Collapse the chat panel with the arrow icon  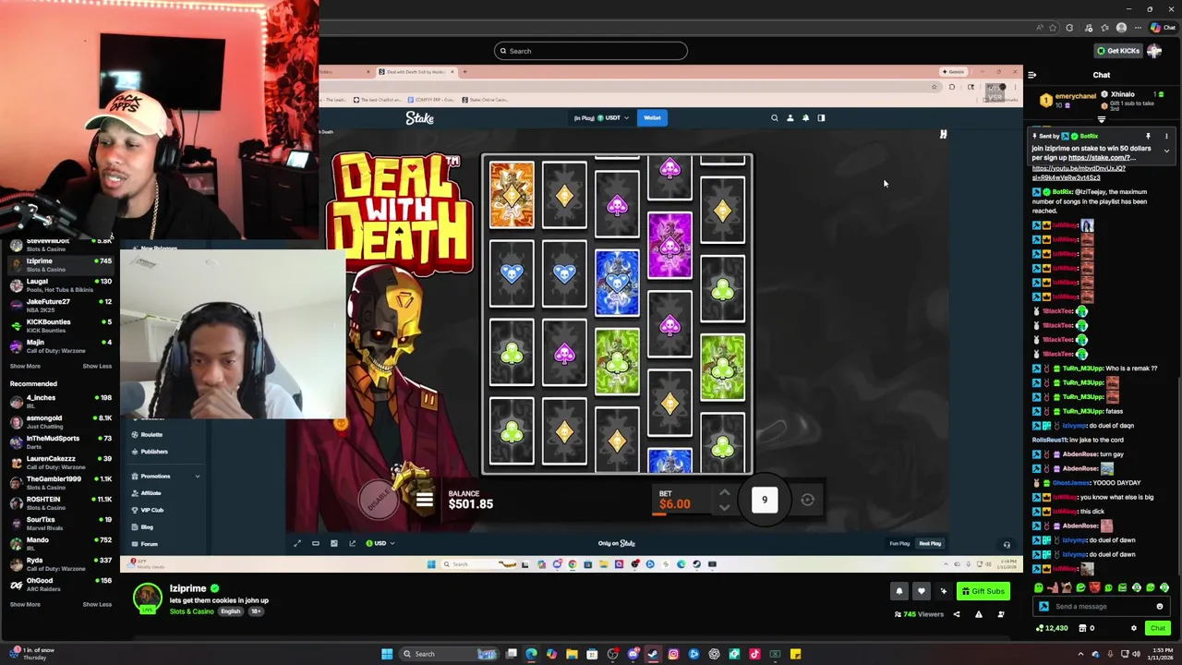pos(1031,75)
